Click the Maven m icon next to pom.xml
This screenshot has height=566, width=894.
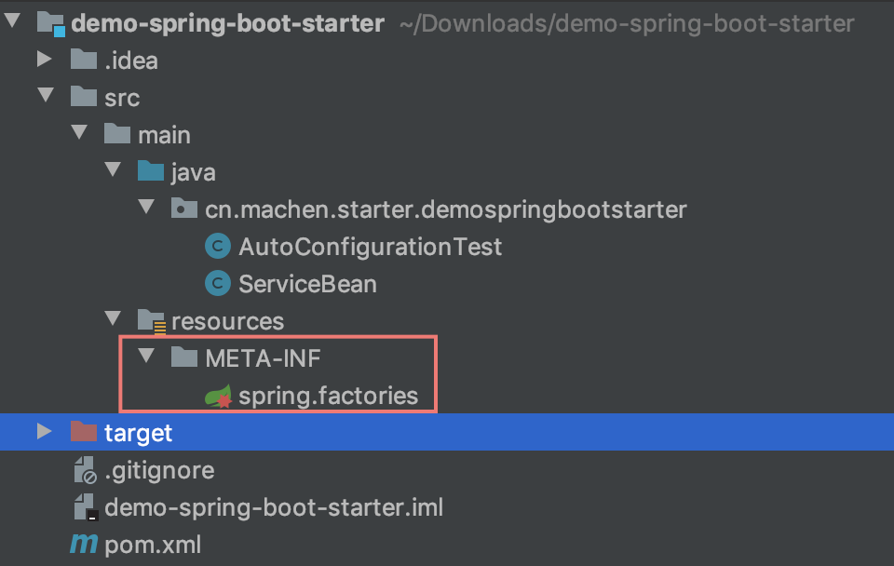pyautogui.click(x=83, y=544)
